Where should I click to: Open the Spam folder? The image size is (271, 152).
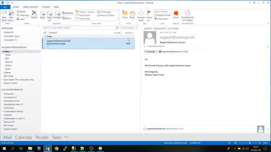[8, 69]
